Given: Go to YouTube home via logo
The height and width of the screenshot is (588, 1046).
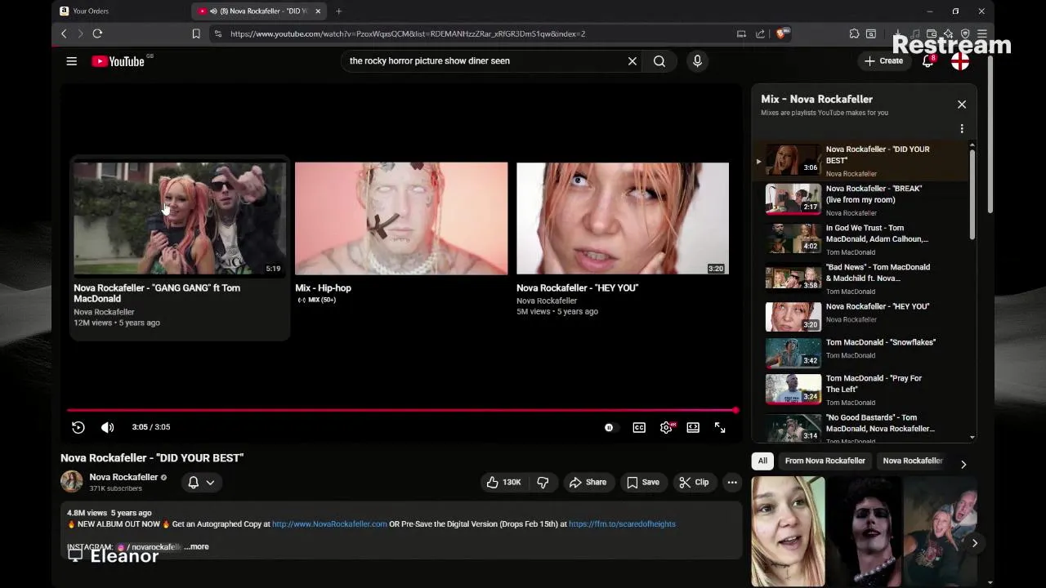Looking at the screenshot, I should point(118,61).
